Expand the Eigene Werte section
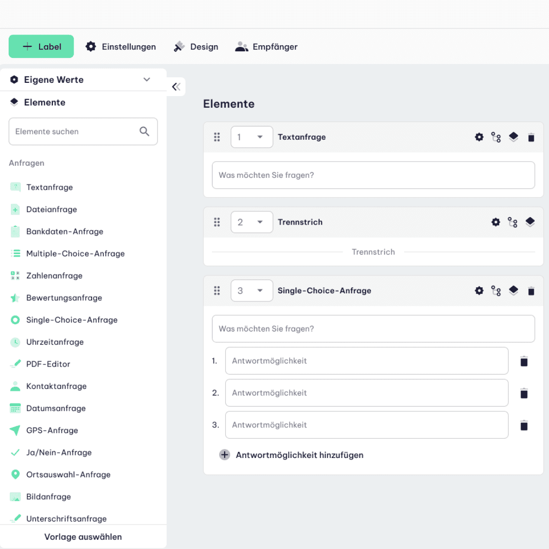This screenshot has width=549, height=549. pyautogui.click(x=83, y=79)
